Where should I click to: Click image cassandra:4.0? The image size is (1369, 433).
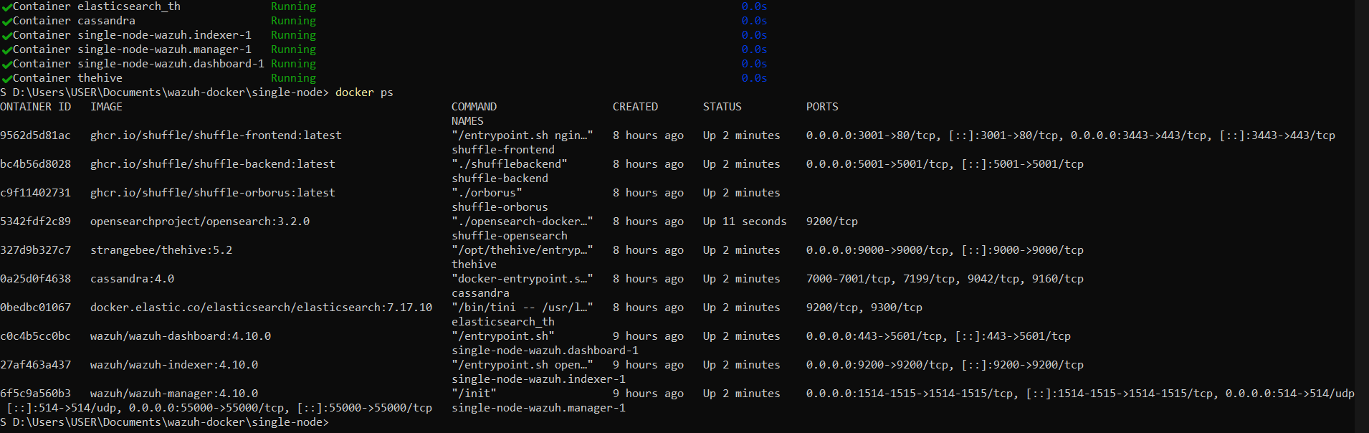[132, 279]
